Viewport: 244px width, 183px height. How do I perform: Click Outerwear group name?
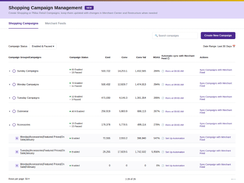pyautogui.click(x=23, y=111)
